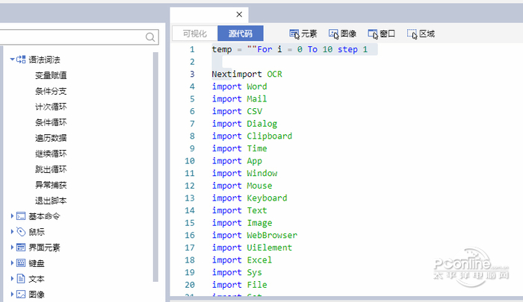The image size is (523, 302).
Task: Select the 条件分支 command
Action: click(51, 91)
